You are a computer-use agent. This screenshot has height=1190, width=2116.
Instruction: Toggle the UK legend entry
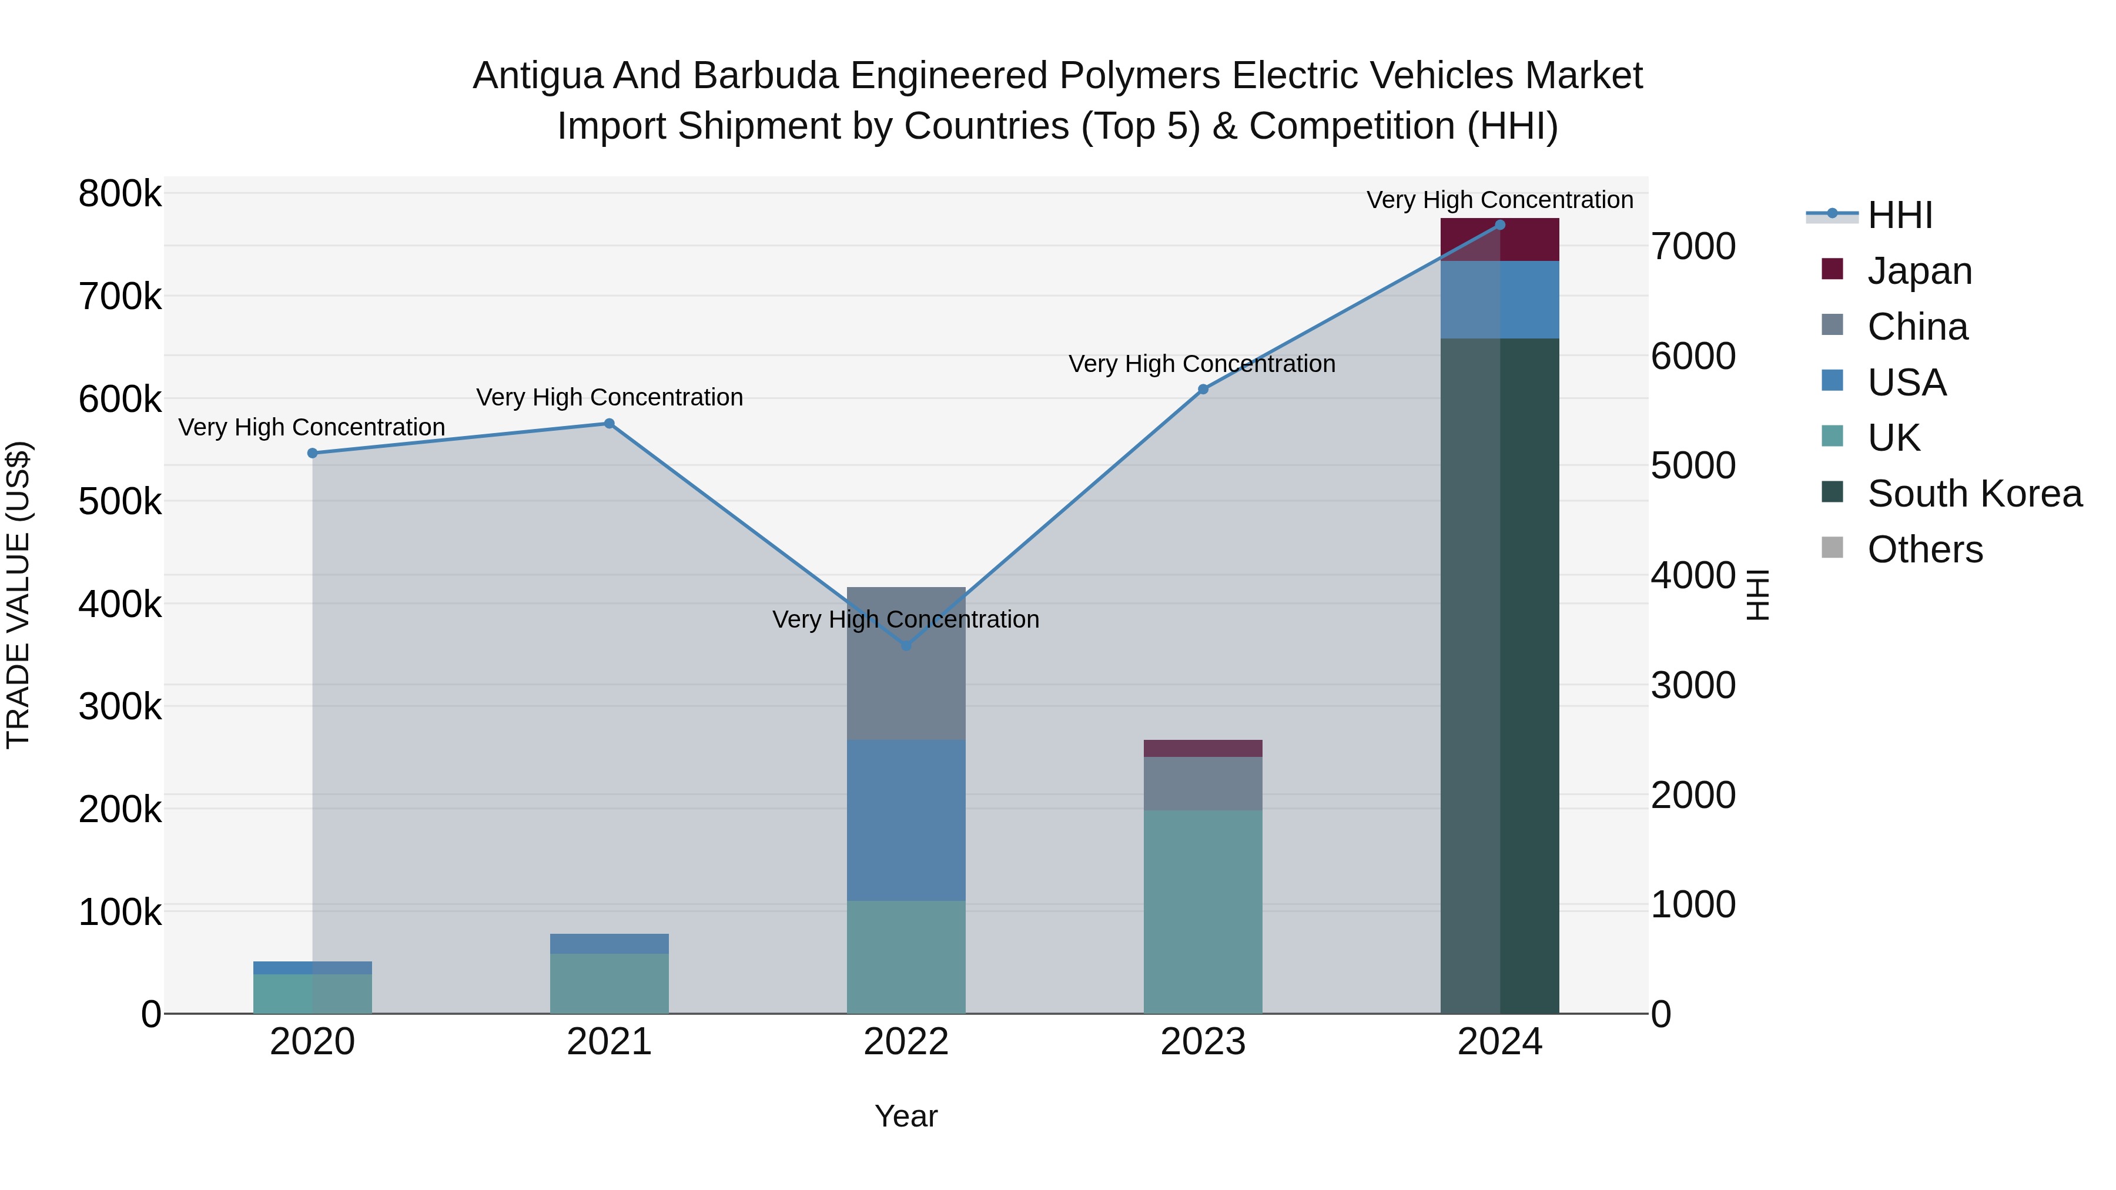point(1870,438)
